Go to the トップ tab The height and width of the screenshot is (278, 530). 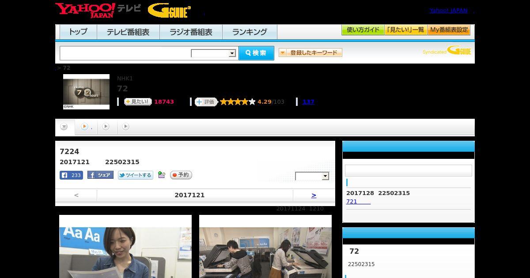(x=78, y=32)
